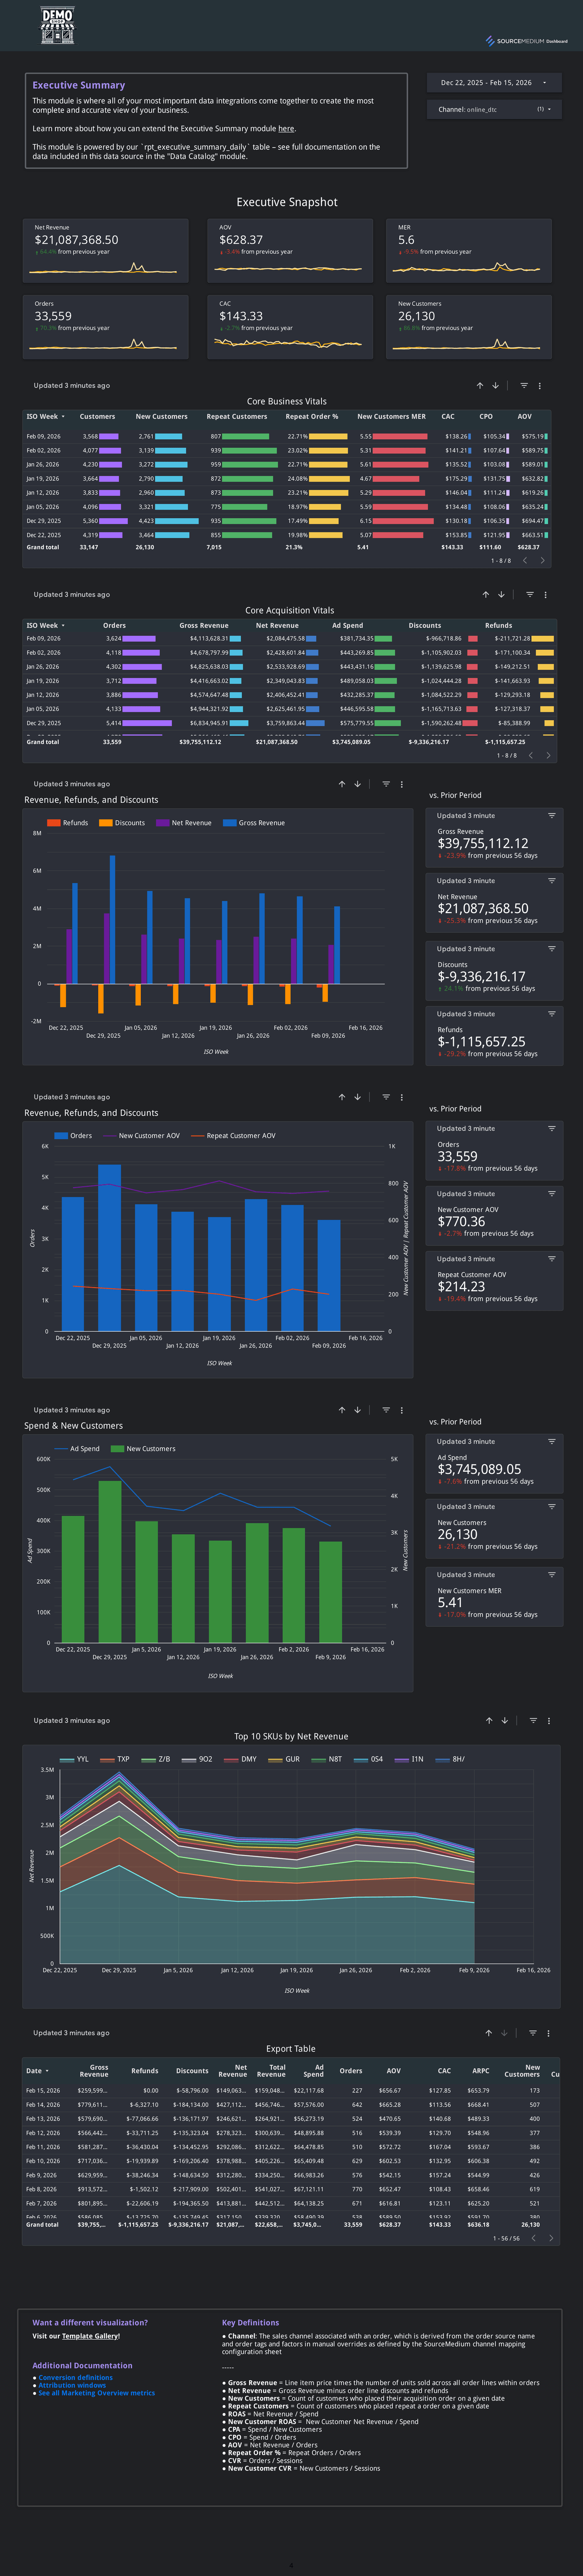Click Repeat Customer AOV legend entry
The height and width of the screenshot is (2576, 583).
click(233, 1135)
